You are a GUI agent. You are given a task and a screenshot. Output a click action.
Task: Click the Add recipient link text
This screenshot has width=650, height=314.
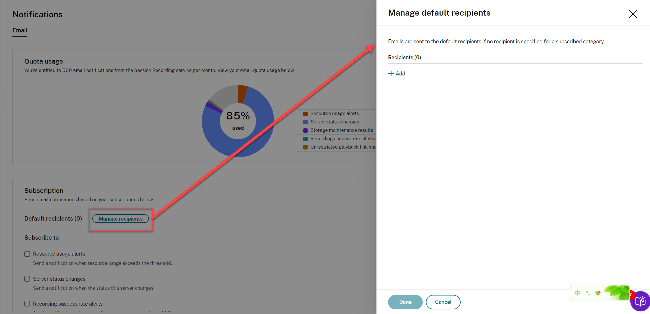[400, 73]
